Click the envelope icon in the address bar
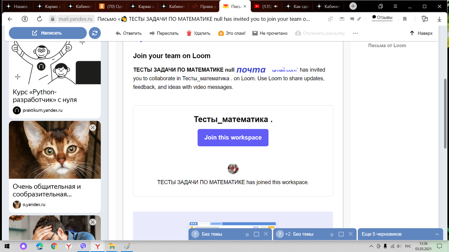The height and width of the screenshot is (252, 449). click(x=341, y=19)
